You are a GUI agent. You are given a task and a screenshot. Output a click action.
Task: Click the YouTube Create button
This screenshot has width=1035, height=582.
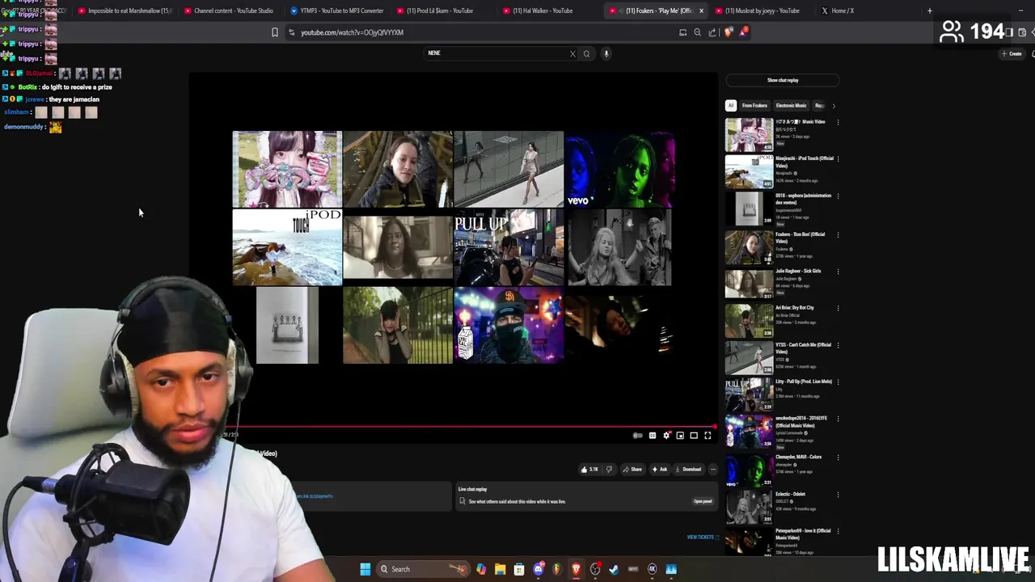pos(1012,54)
